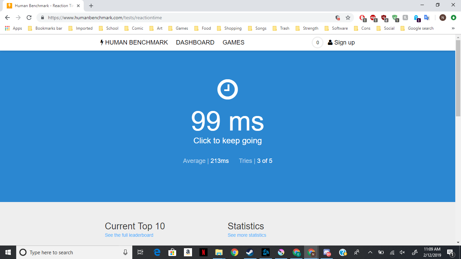The width and height of the screenshot is (461, 259).
Task: Click the padlock site info icon
Action: [x=43, y=18]
